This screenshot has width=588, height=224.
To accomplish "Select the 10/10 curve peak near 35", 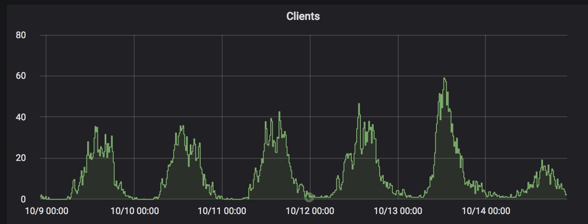I will pos(182,126).
